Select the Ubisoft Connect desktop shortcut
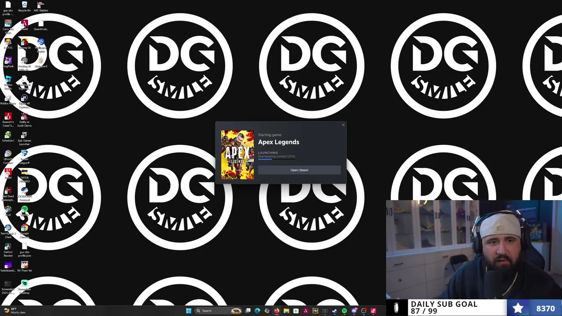Viewport: 562px width, 316px height. (x=8, y=157)
